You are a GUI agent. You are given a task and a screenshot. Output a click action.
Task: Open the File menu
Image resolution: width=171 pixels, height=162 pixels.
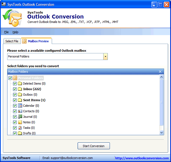6,32
